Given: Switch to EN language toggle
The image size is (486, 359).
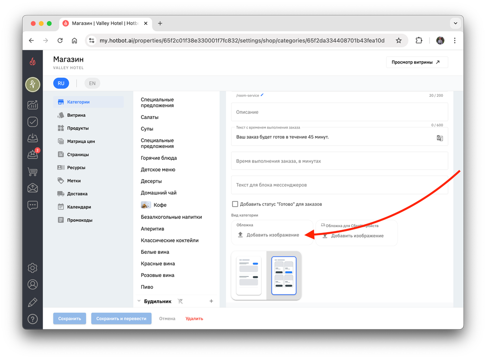Looking at the screenshot, I should point(92,83).
